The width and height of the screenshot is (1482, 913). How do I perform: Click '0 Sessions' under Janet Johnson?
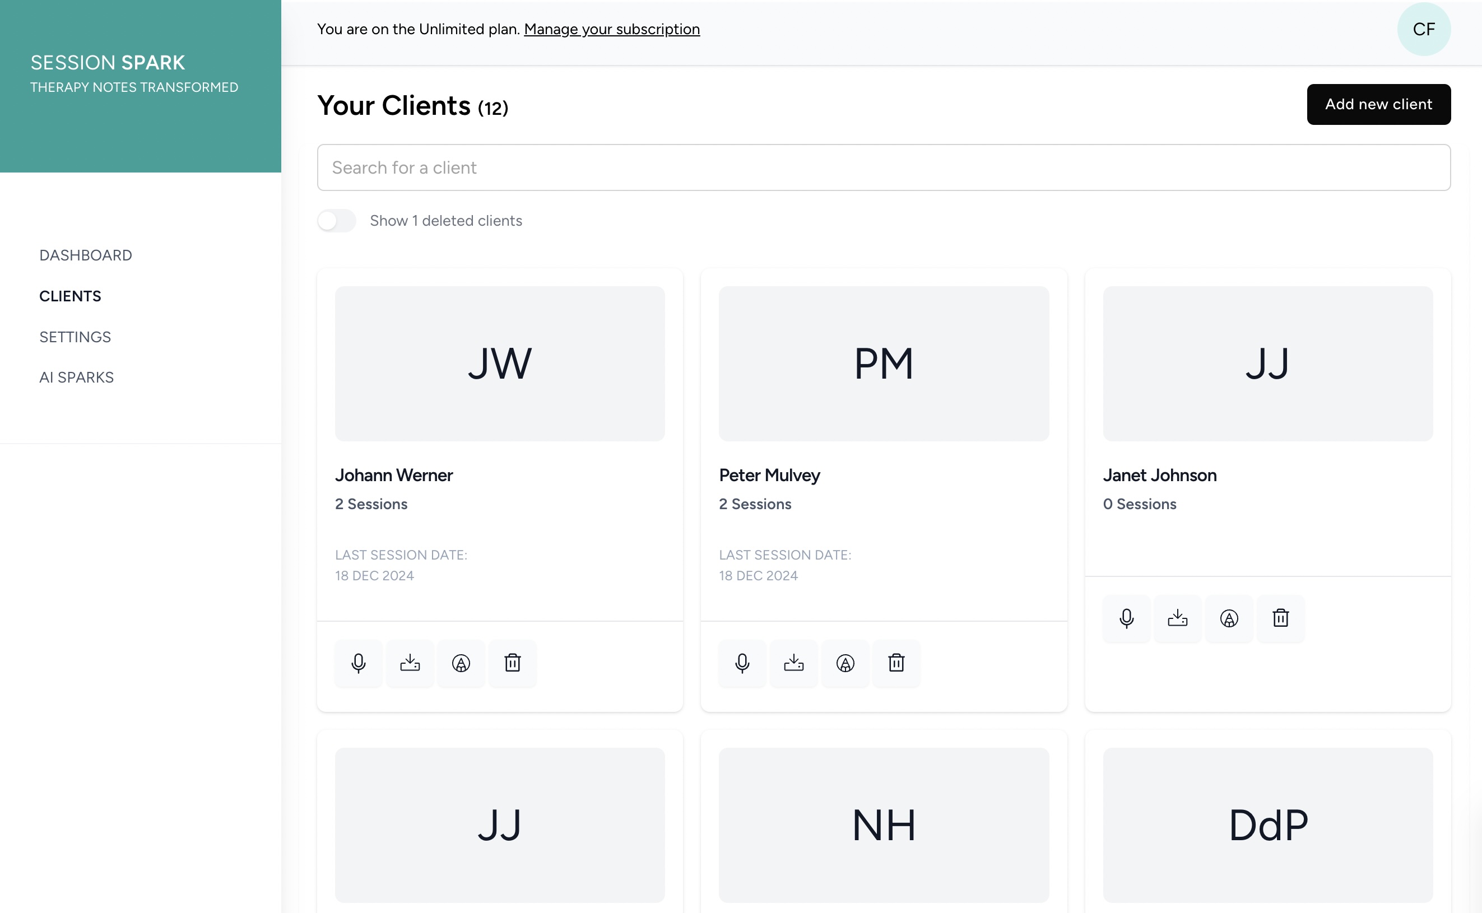pos(1140,504)
